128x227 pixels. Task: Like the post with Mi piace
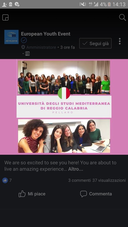tap(32, 194)
